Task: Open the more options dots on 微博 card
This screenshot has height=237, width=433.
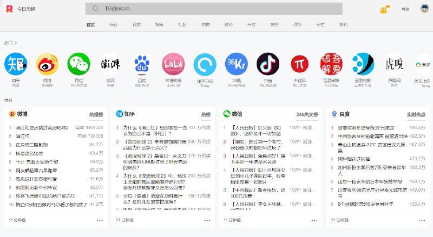Action: click(x=100, y=220)
